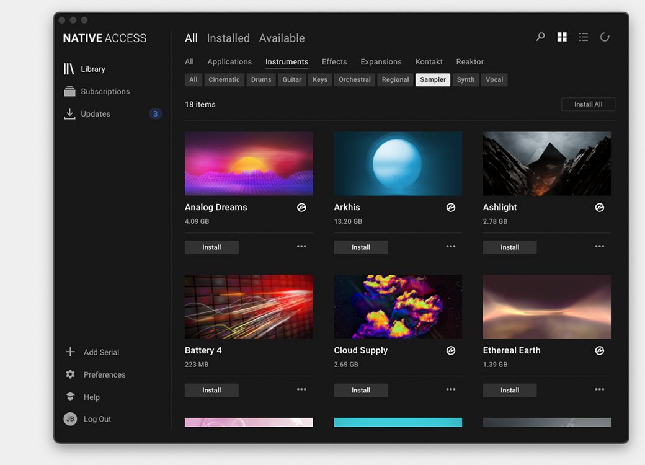The width and height of the screenshot is (645, 465).
Task: Open the options menu for Analog Dreams
Action: pyautogui.click(x=301, y=246)
